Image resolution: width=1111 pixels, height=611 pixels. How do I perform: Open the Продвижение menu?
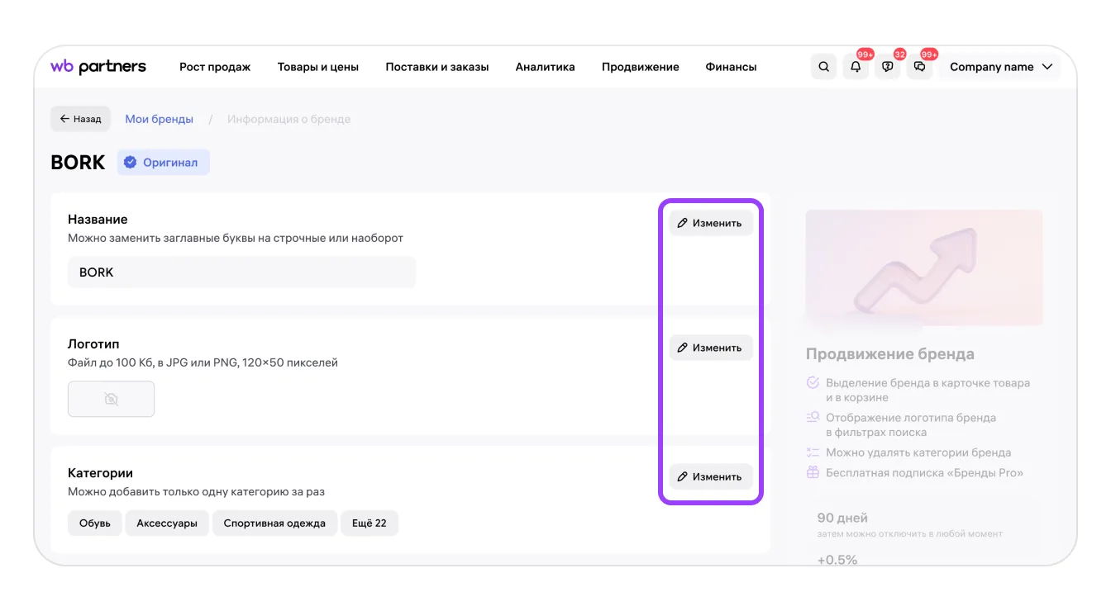641,67
